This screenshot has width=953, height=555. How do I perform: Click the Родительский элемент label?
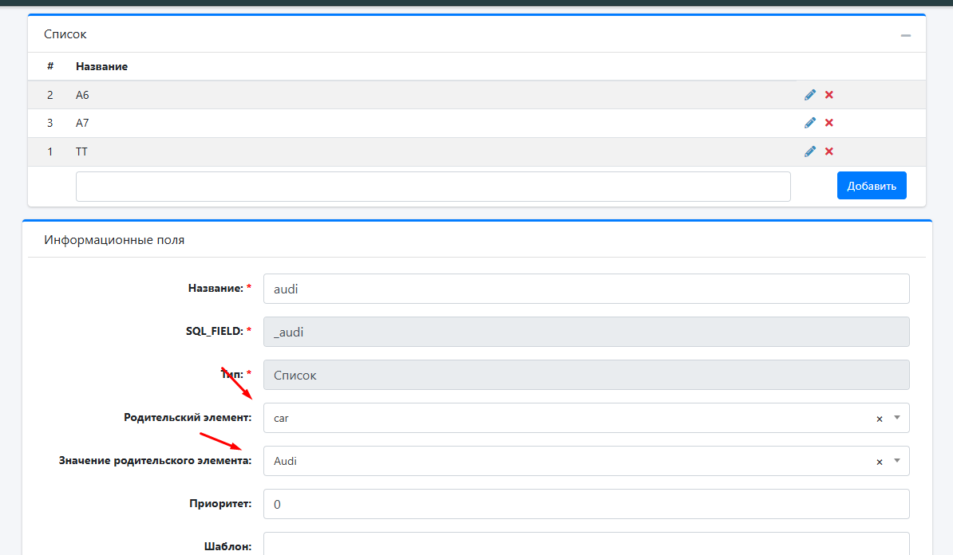188,418
